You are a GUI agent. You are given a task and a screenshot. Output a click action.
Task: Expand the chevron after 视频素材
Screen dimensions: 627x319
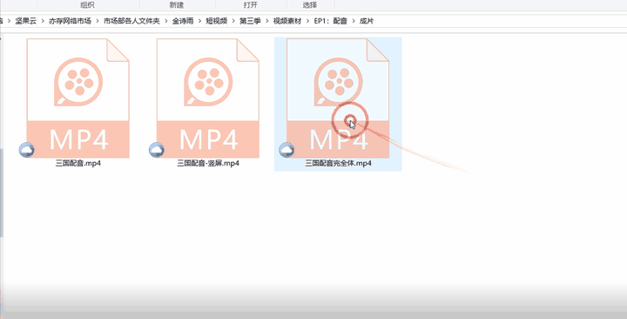(307, 21)
